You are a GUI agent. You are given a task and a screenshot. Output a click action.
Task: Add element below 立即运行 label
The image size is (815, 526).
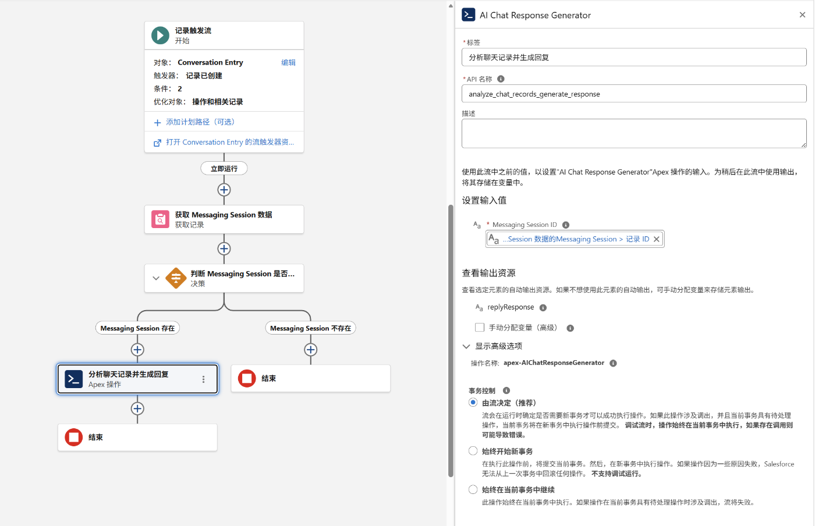tap(224, 190)
